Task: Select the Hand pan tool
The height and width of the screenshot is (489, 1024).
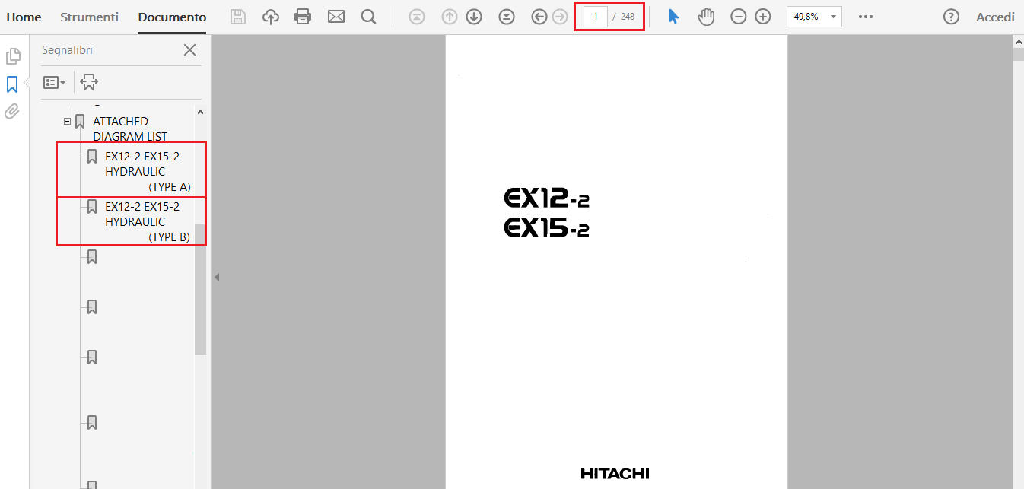Action: [706, 17]
